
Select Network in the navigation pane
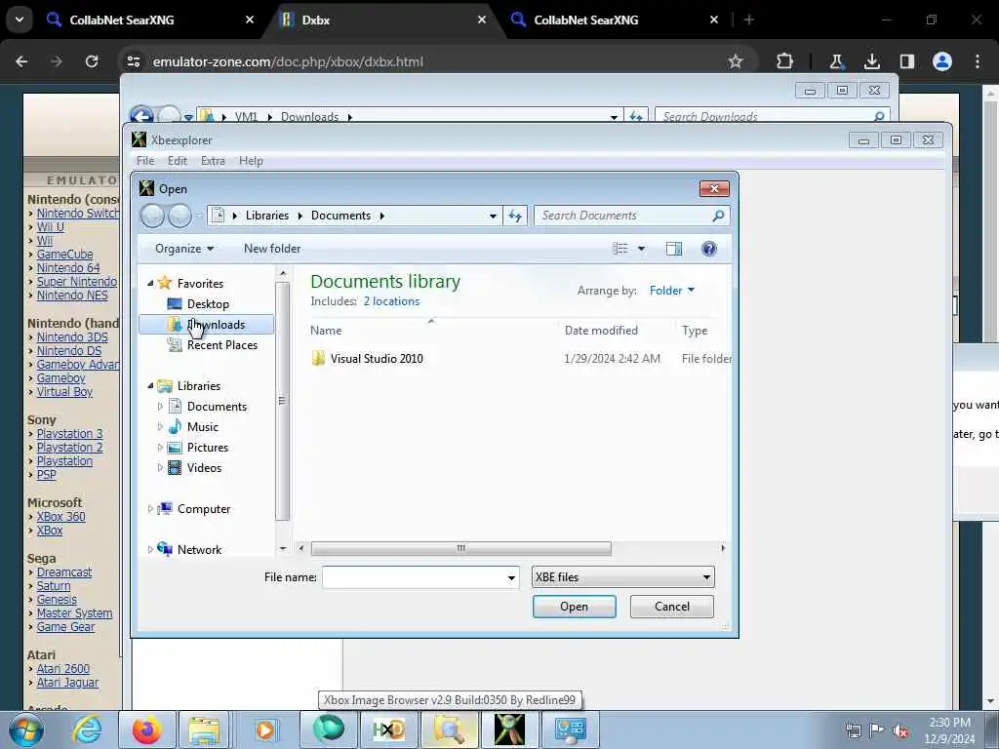199,550
